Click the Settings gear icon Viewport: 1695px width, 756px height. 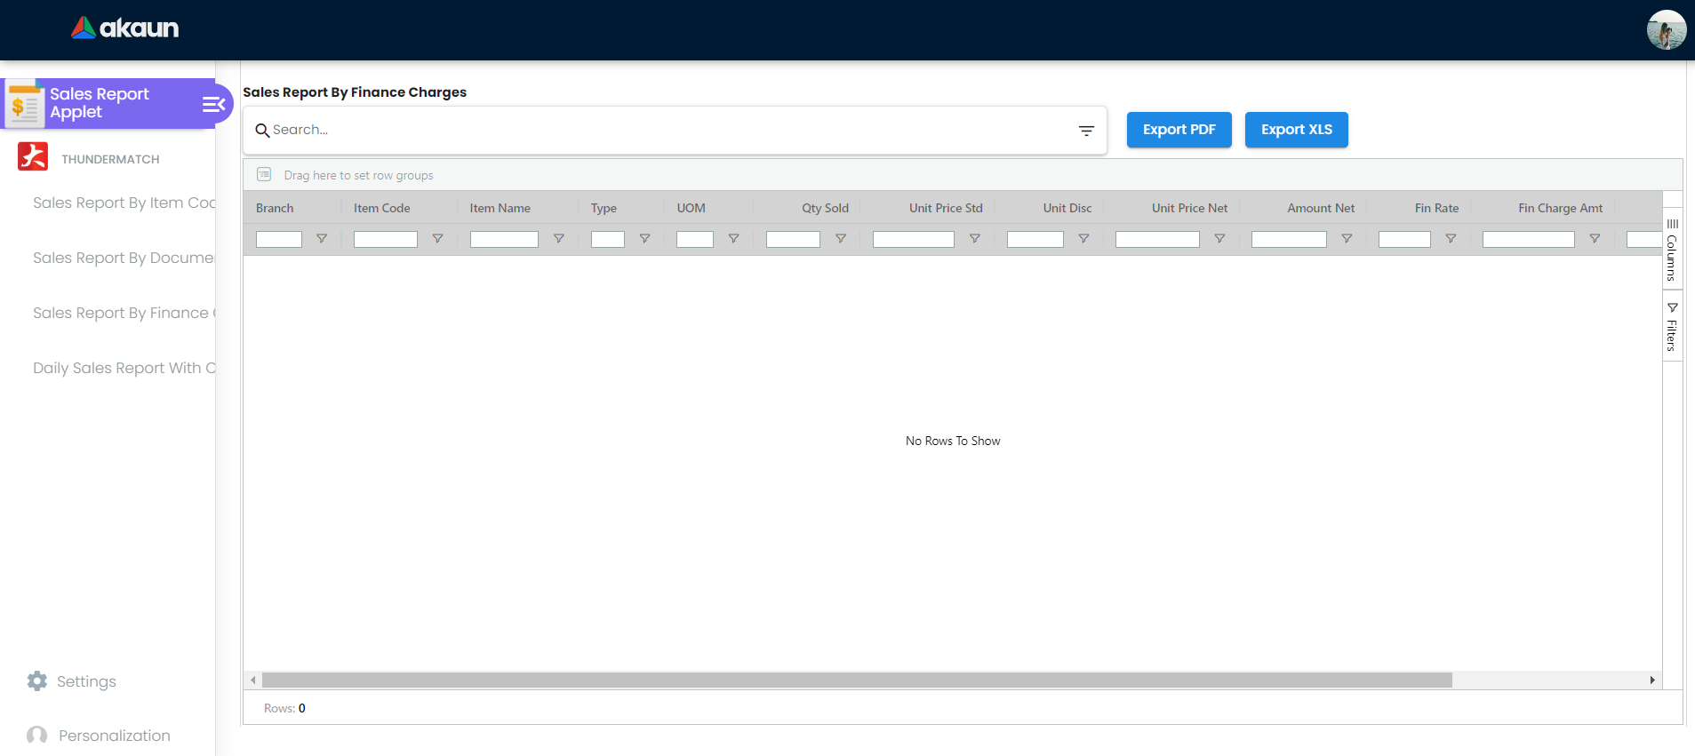(37, 680)
